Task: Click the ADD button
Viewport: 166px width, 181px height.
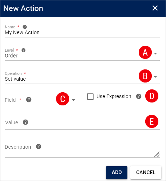Action: point(116,173)
